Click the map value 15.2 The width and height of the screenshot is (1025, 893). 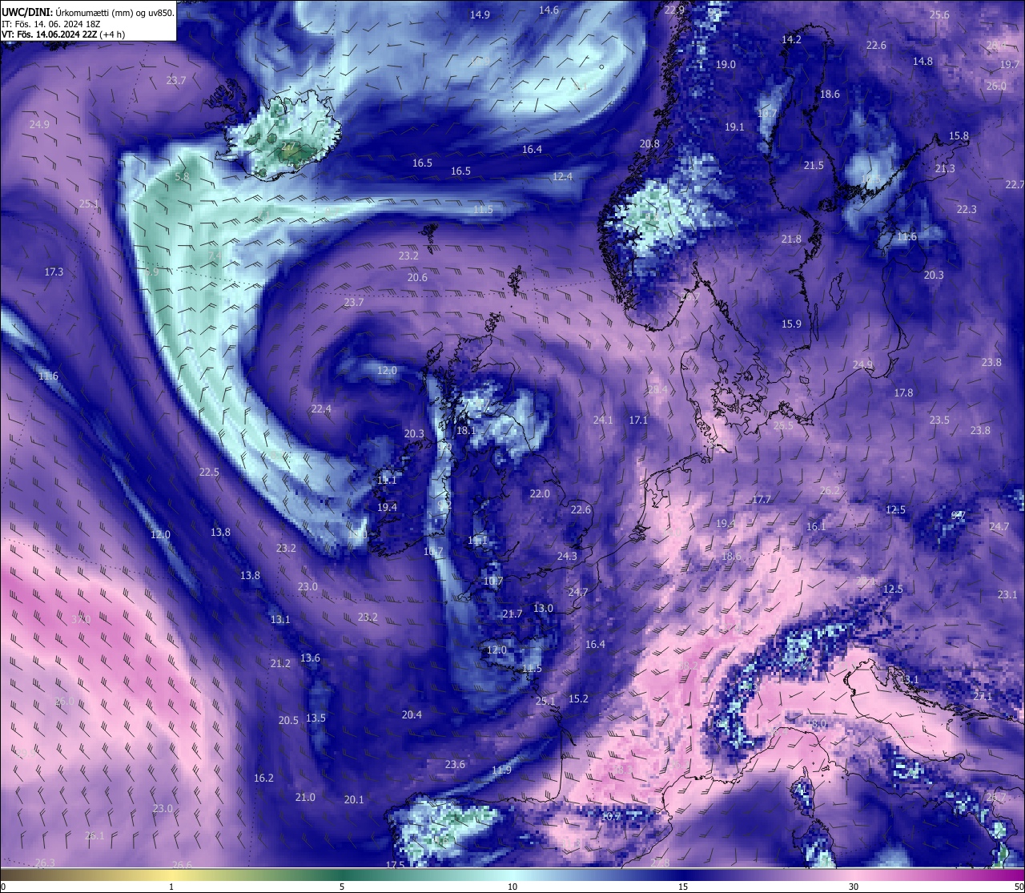point(578,698)
